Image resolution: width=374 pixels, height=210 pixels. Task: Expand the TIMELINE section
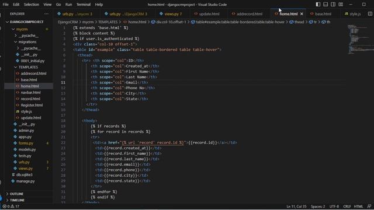pos(17,200)
